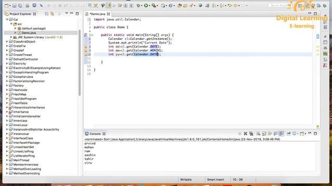The height and width of the screenshot is (186, 332).
Task: Click Remove Launch icon in Console
Action: [x=245, y=134]
